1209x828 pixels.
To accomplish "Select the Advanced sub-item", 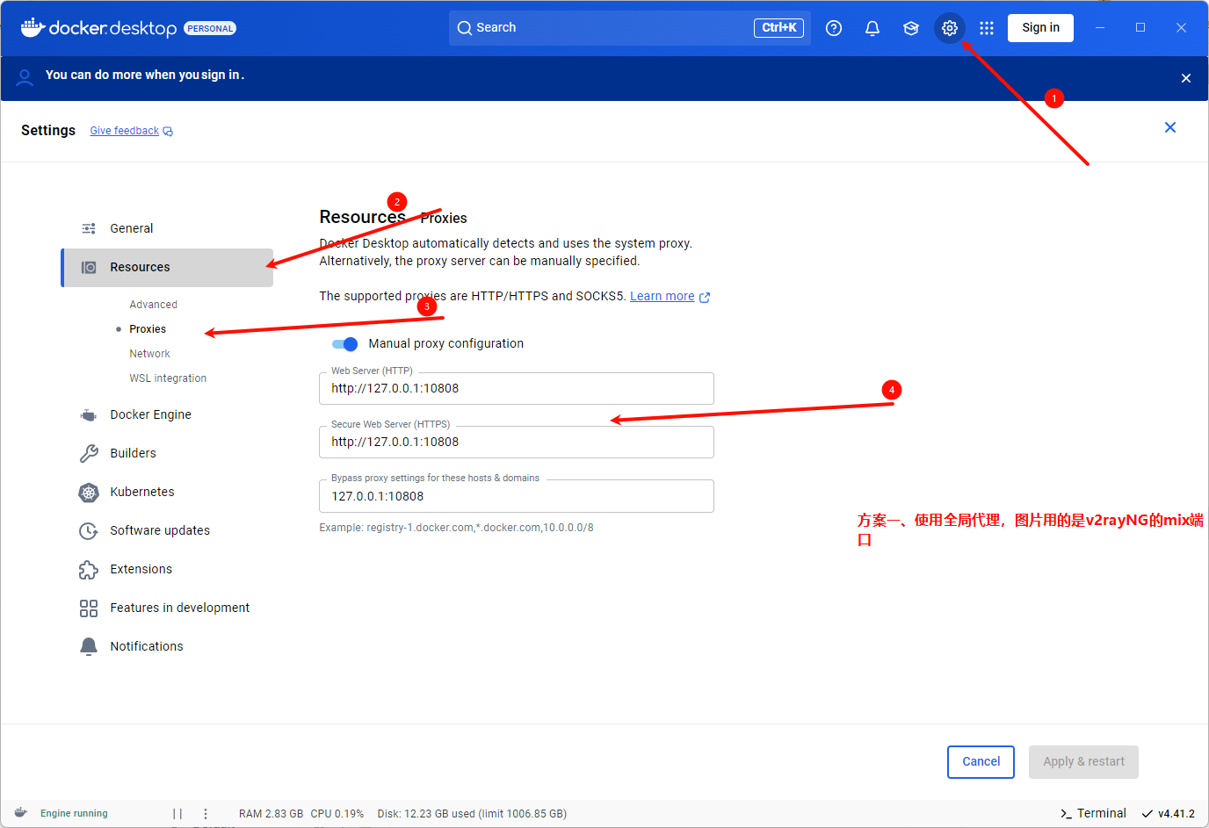I will [153, 305].
